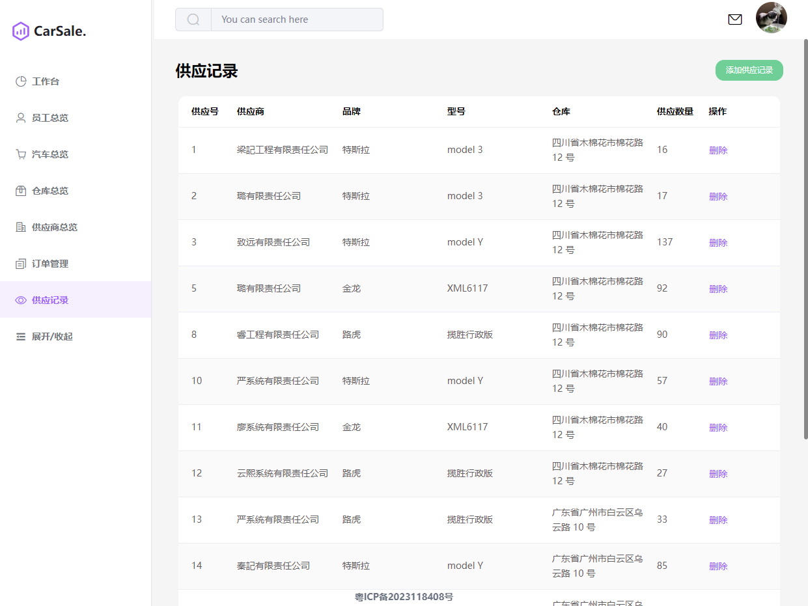This screenshot has width=808, height=606.
Task: Toggle sidebar via 展开/收起 label
Action: (x=52, y=337)
